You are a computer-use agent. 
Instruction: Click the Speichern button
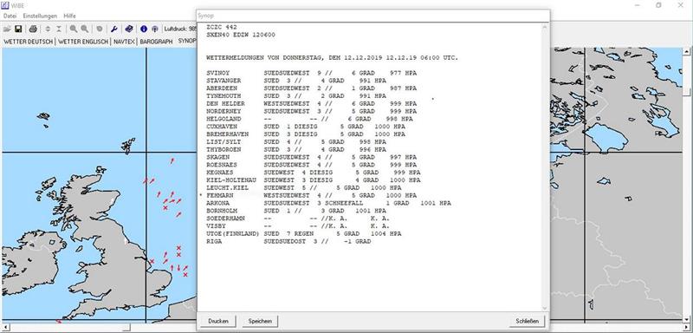point(260,321)
